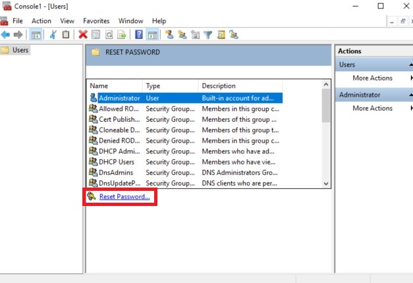Click the Paste clipboard toolbar icon

point(66,34)
